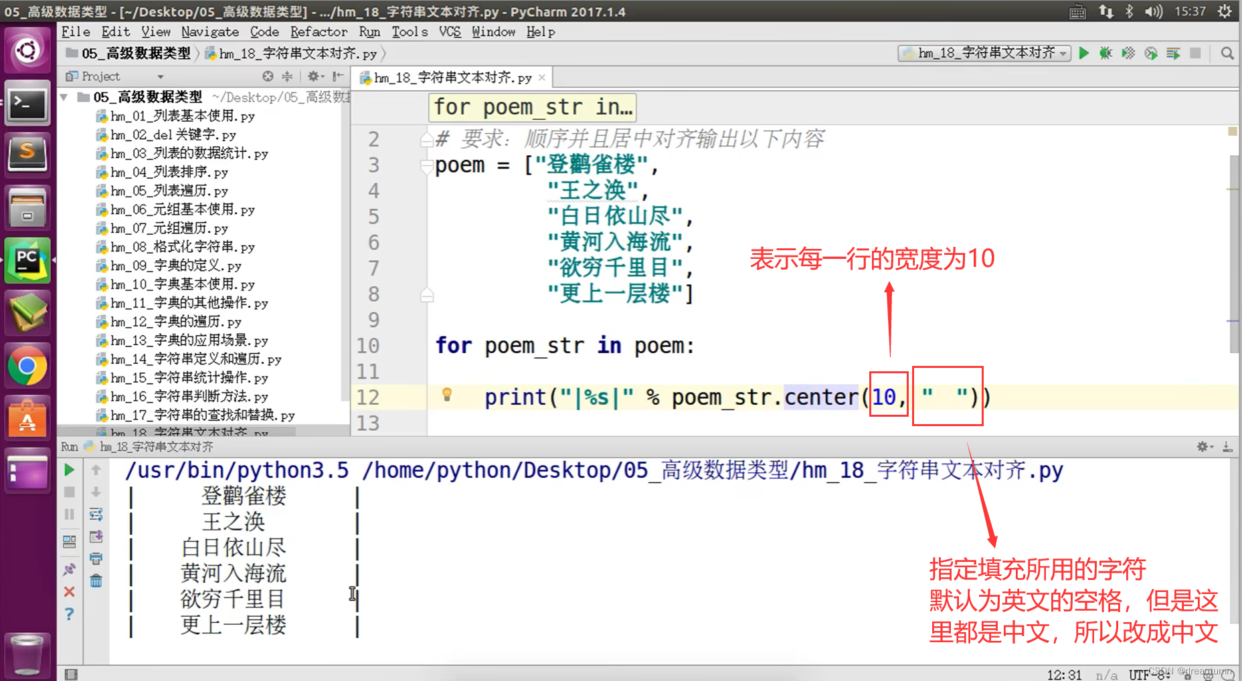Click the intention light bulb on line 12
The width and height of the screenshot is (1242, 681).
tap(447, 395)
